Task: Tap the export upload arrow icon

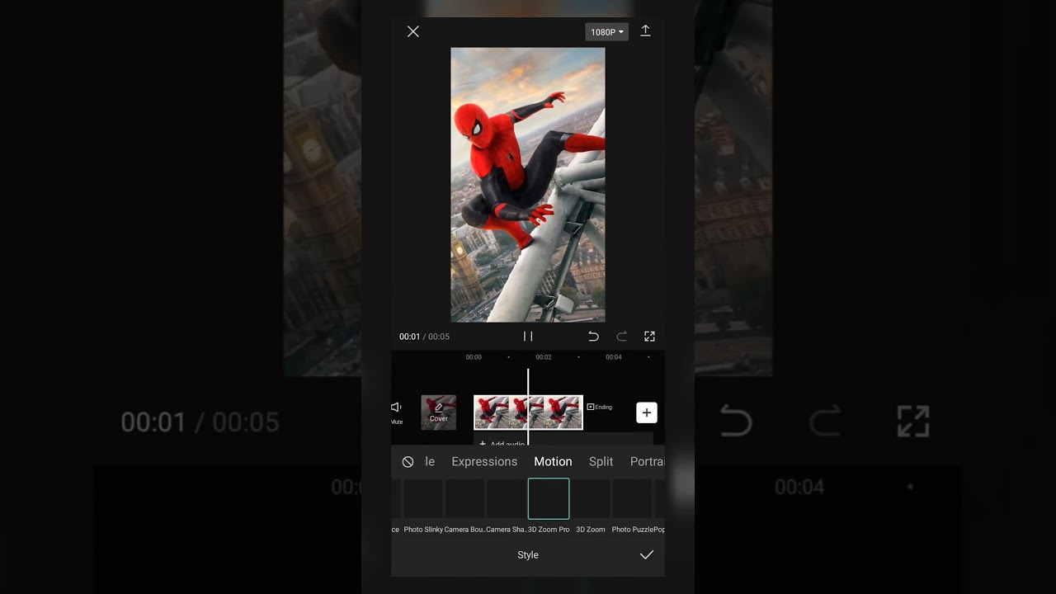Action: click(x=646, y=31)
